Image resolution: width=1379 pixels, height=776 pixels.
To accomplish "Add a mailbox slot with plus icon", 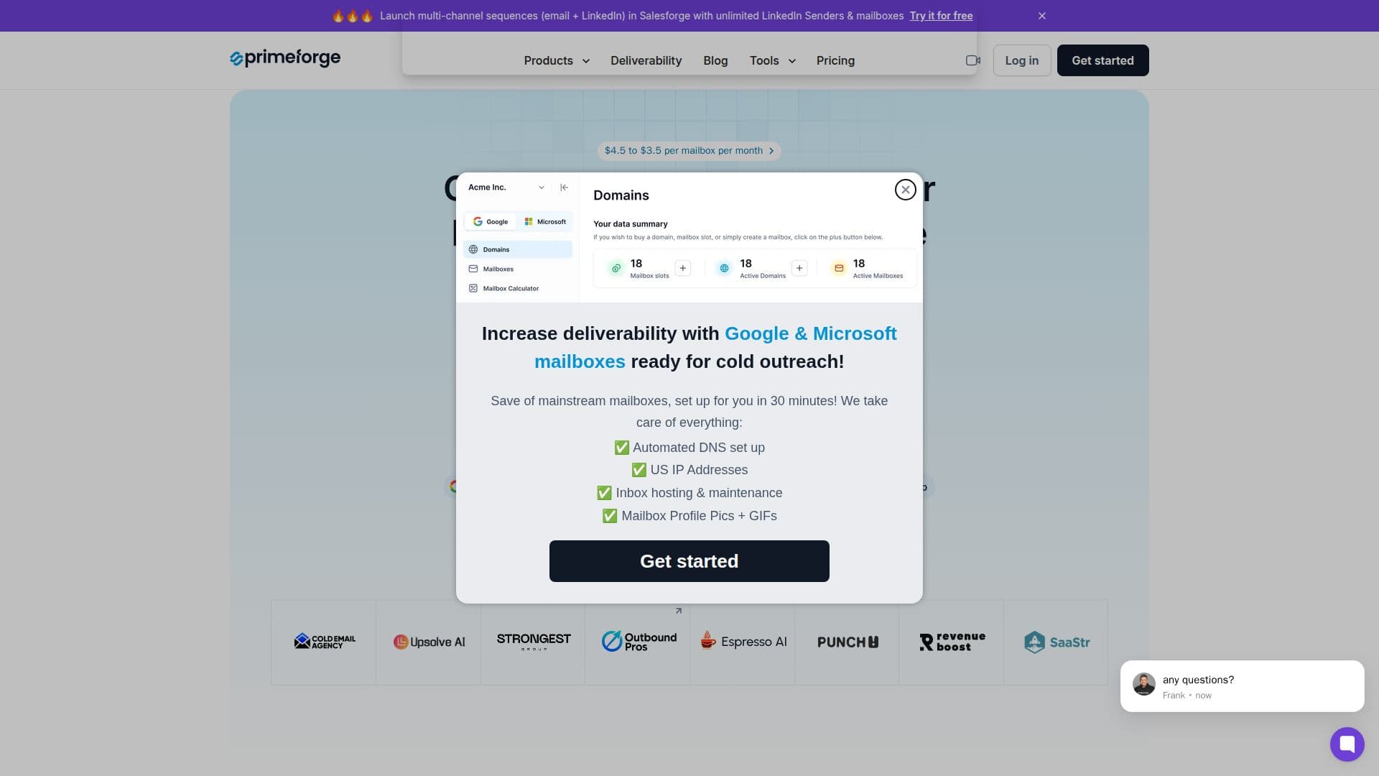I will point(682,268).
